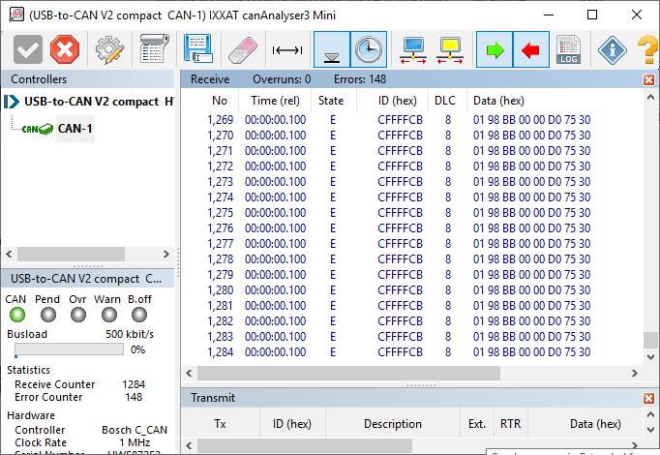The height and width of the screenshot is (455, 660).
Task: Click the Description column header in Transmit
Action: pyautogui.click(x=393, y=424)
